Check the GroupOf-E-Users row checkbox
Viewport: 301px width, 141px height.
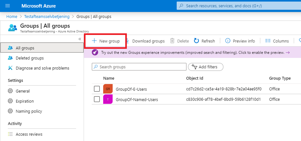pyautogui.click(x=97, y=89)
